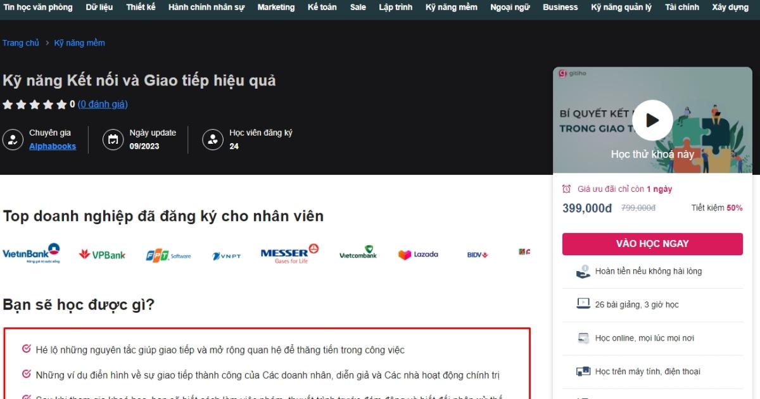
Task: Open the Marketing navigation item
Action: coord(275,7)
